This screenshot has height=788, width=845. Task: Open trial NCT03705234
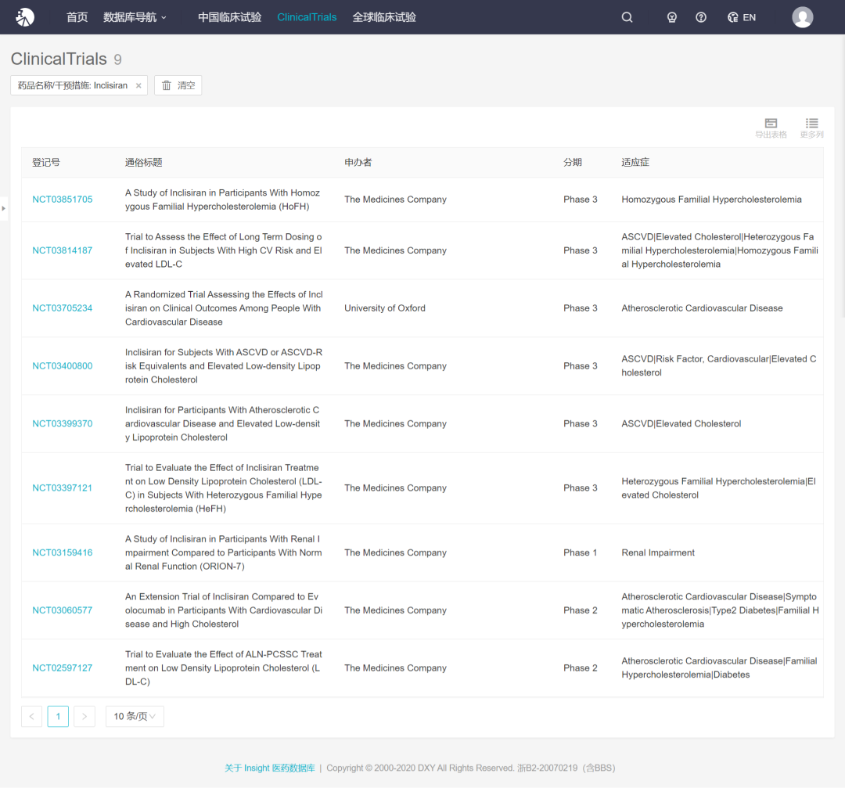tap(63, 308)
